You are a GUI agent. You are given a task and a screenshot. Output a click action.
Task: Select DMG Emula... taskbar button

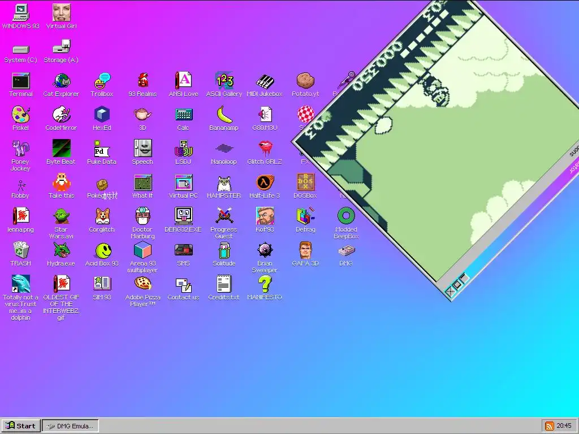point(70,426)
